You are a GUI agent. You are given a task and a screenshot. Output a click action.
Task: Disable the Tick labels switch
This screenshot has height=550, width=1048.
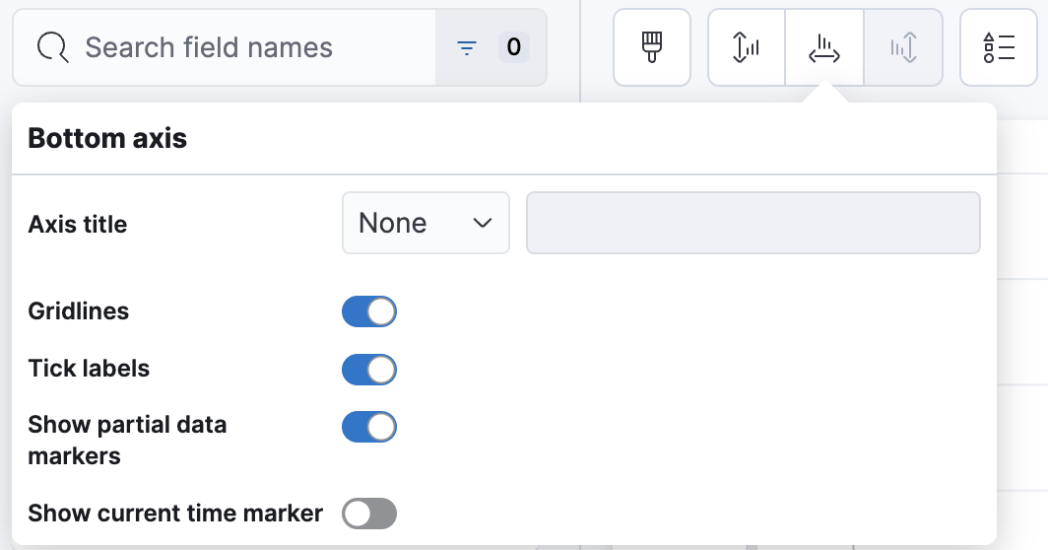[x=369, y=370]
